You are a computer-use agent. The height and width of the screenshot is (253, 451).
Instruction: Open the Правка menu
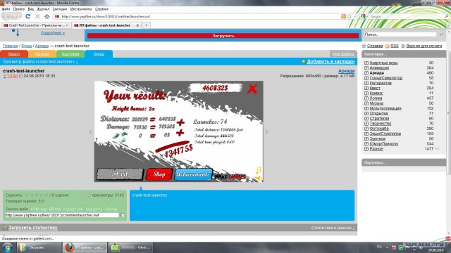click(19, 9)
